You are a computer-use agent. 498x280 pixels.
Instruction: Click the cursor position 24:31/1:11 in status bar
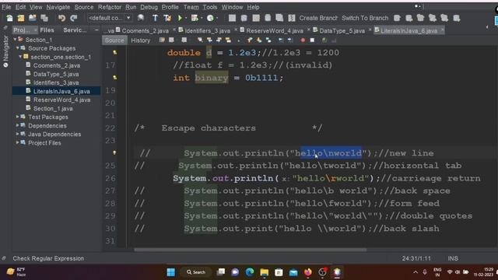coord(416,258)
